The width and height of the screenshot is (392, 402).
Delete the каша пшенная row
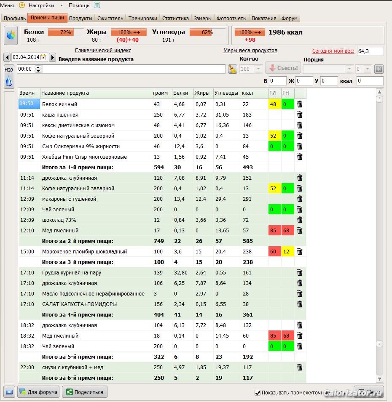pos(300,114)
